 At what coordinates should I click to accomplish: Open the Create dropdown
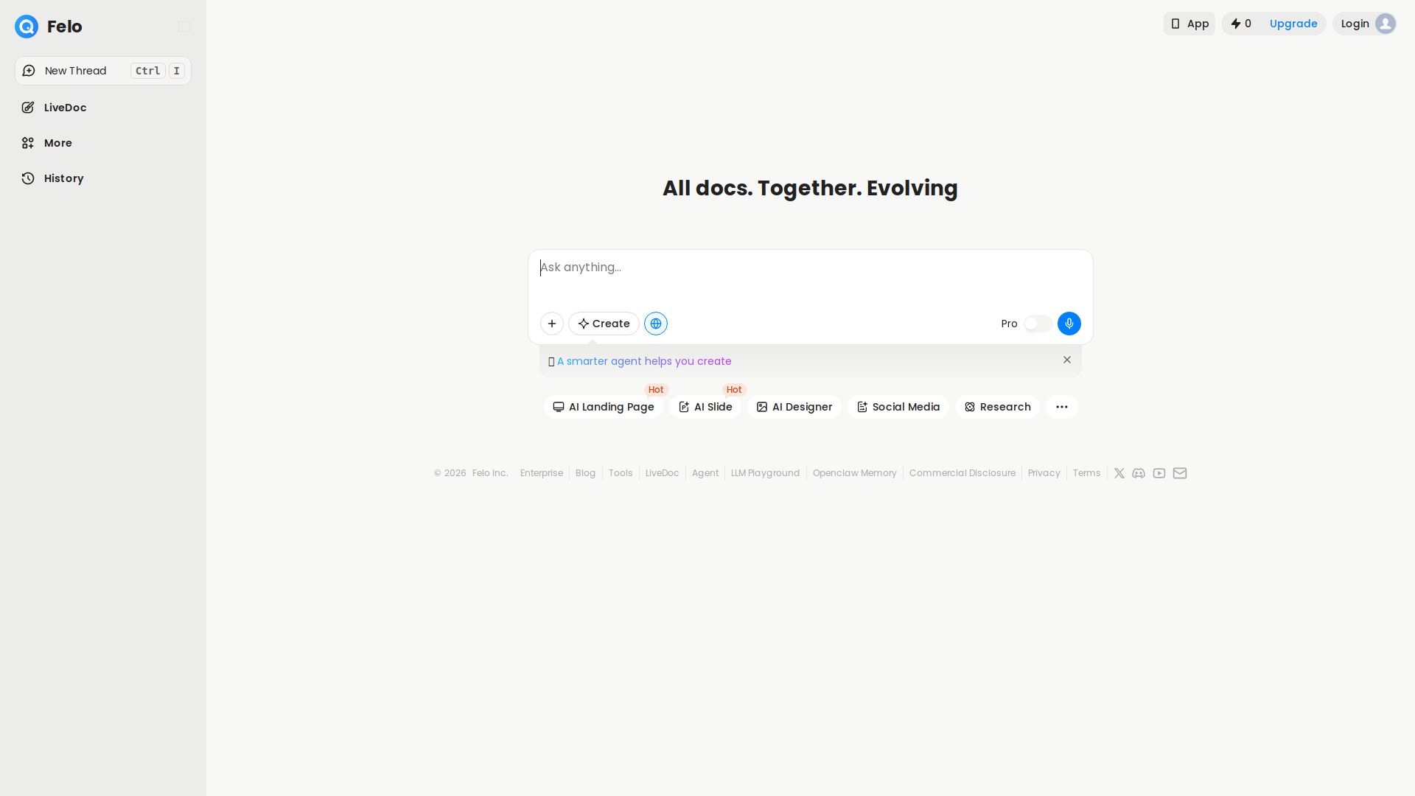tap(604, 324)
